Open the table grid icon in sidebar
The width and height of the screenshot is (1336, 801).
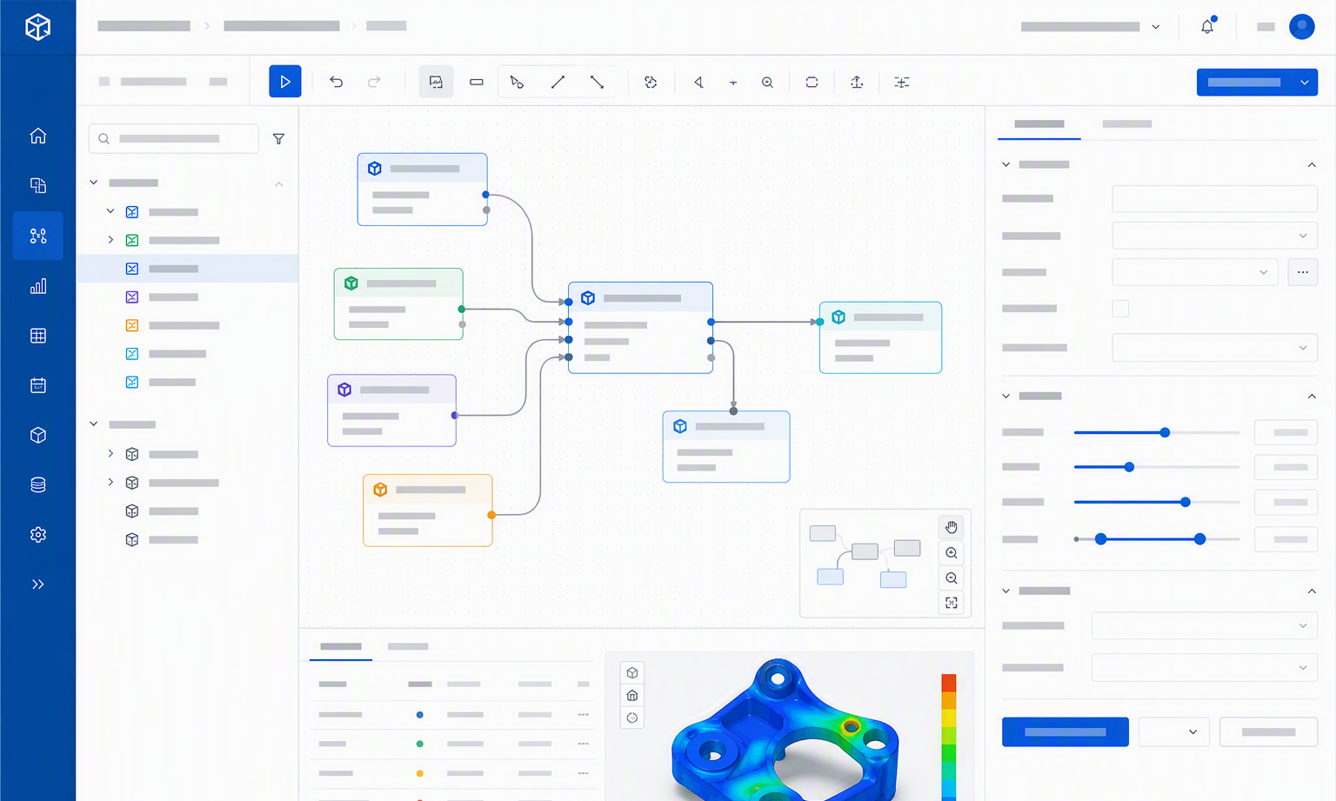[38, 336]
